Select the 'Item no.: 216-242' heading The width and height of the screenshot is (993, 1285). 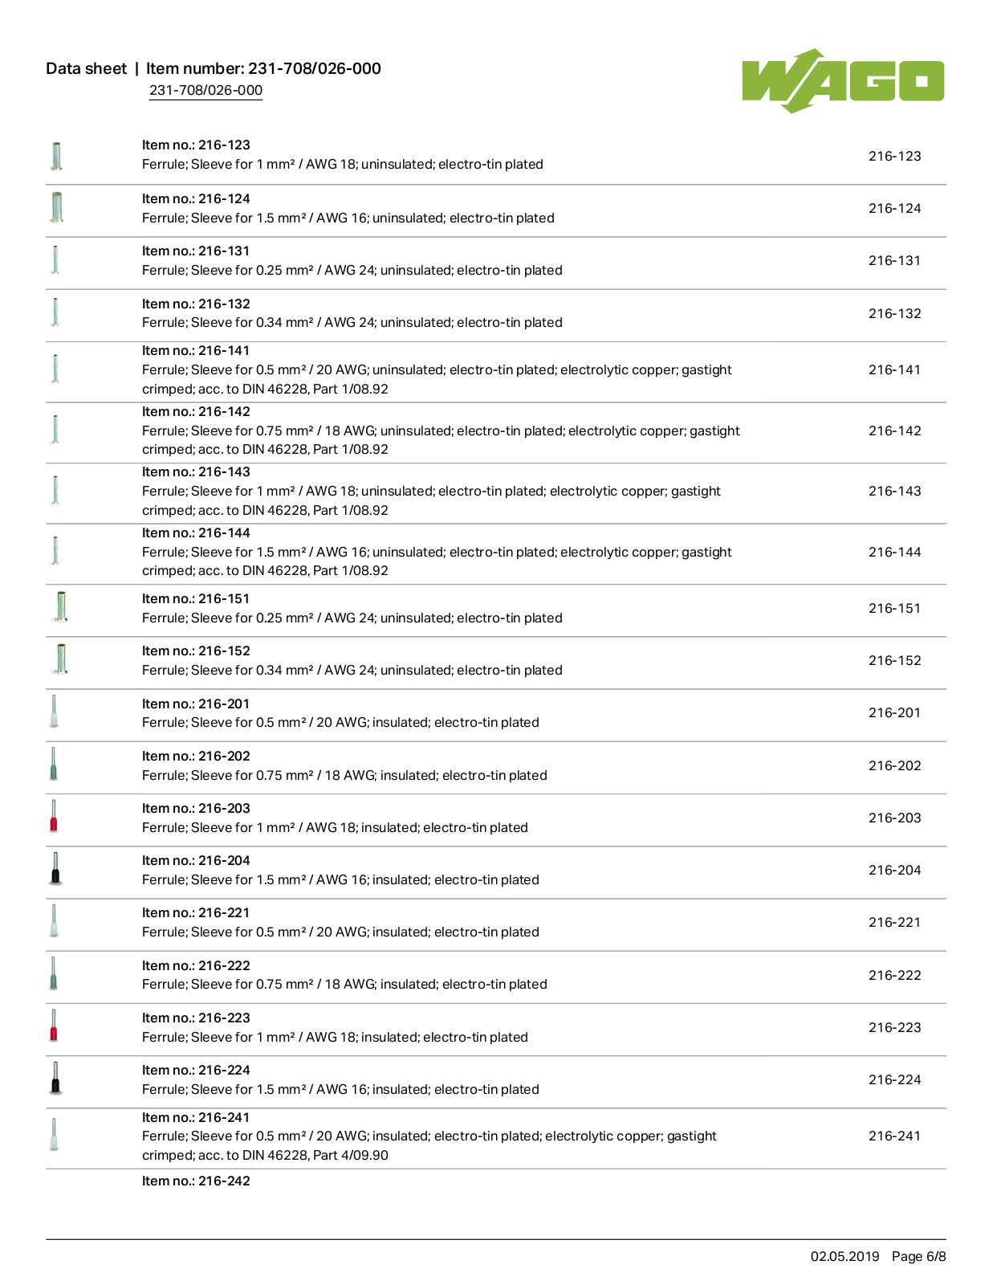click(196, 1181)
